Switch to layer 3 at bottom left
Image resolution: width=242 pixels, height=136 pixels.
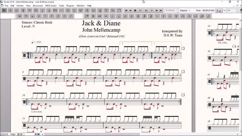[5, 134]
